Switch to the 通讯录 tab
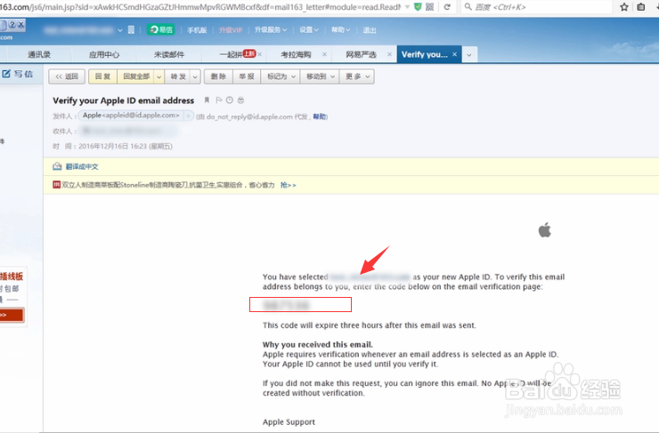This screenshot has width=659, height=433. [39, 54]
